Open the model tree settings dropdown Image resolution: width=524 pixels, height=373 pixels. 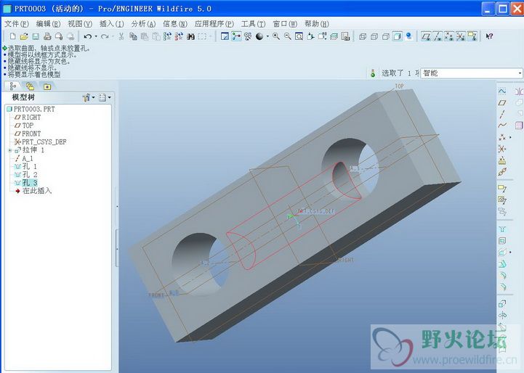tap(89, 97)
